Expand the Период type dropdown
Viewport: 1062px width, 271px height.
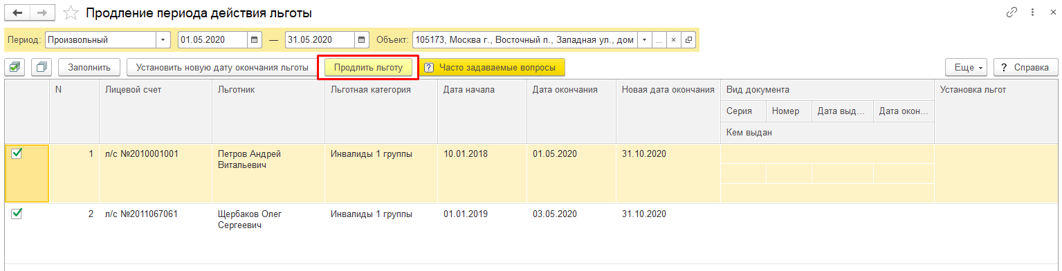pyautogui.click(x=163, y=39)
